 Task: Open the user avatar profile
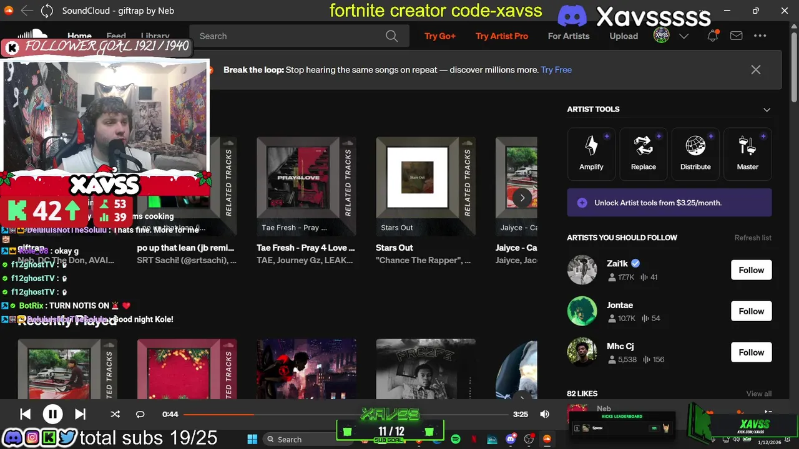pos(661,36)
